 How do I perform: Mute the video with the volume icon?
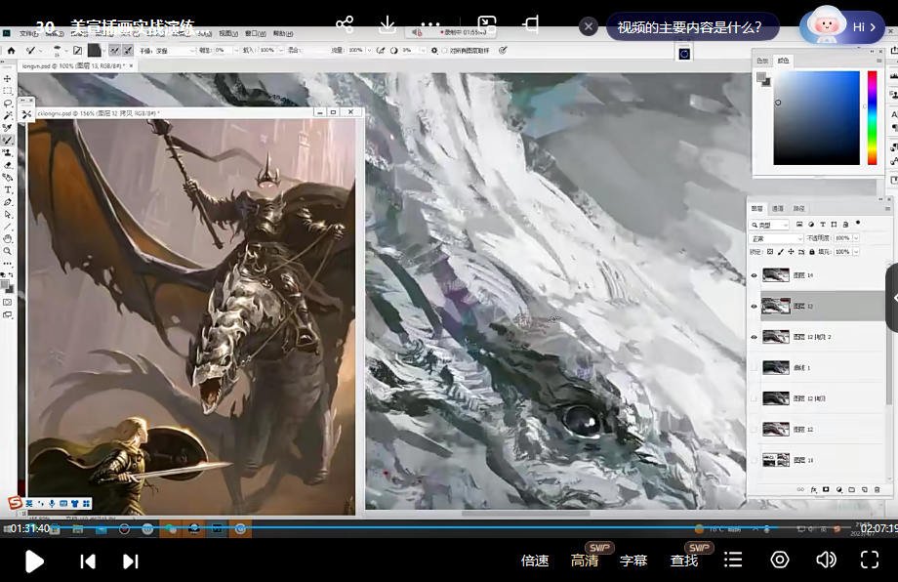[x=826, y=560]
